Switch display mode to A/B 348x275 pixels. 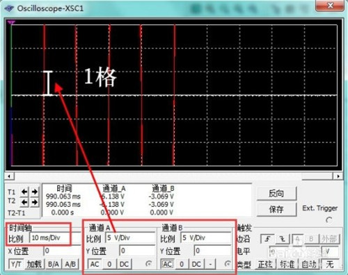point(70,264)
